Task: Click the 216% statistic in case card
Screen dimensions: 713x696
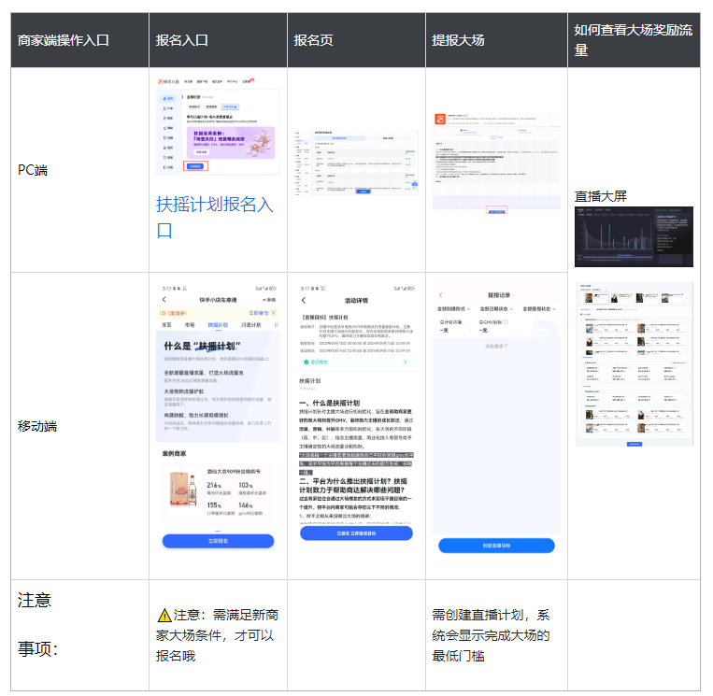Action: pos(214,485)
